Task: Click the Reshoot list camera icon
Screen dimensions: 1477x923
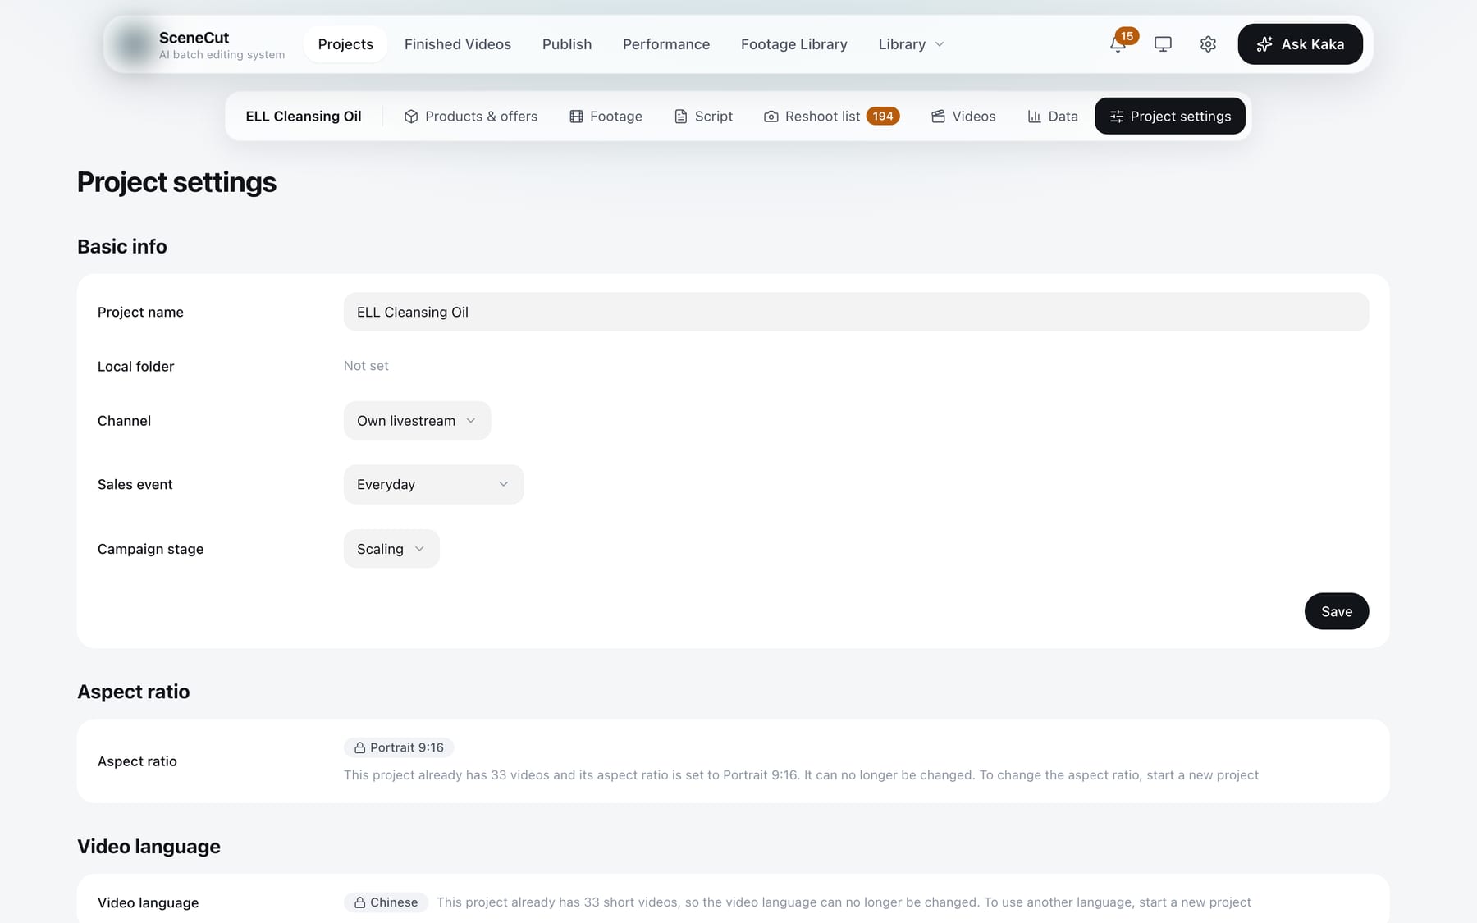Action: [771, 117]
